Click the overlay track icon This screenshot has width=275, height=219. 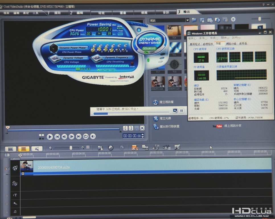point(15,184)
